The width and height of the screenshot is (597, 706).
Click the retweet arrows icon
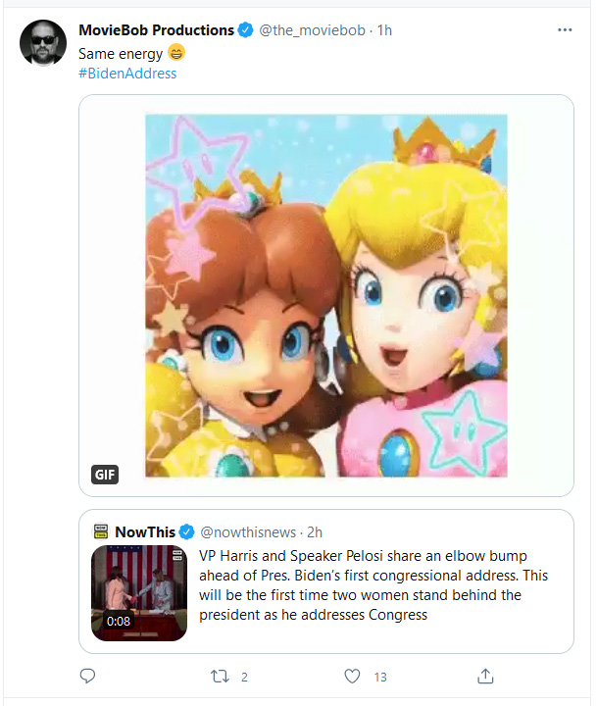pos(220,676)
